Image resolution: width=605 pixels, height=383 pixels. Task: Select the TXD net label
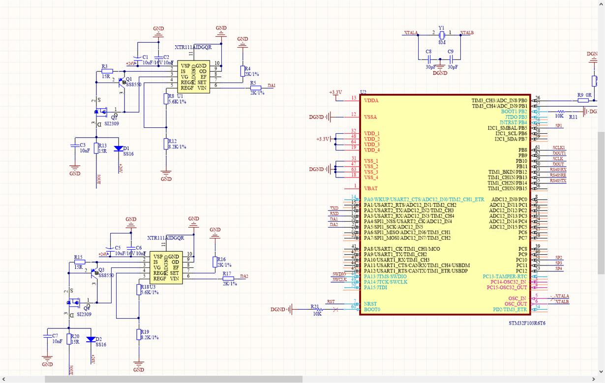(334, 208)
